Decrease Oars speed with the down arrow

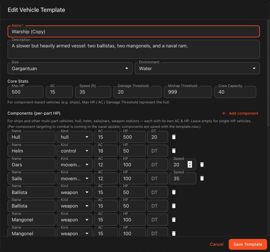(x=190, y=166)
